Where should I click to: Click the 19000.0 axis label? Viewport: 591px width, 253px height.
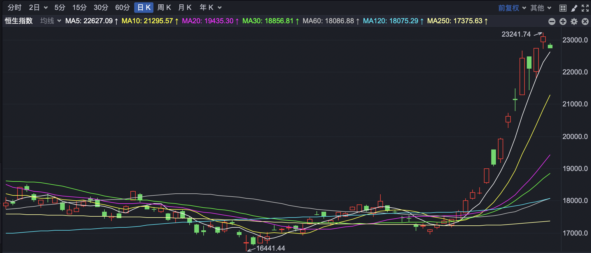(x=575, y=169)
